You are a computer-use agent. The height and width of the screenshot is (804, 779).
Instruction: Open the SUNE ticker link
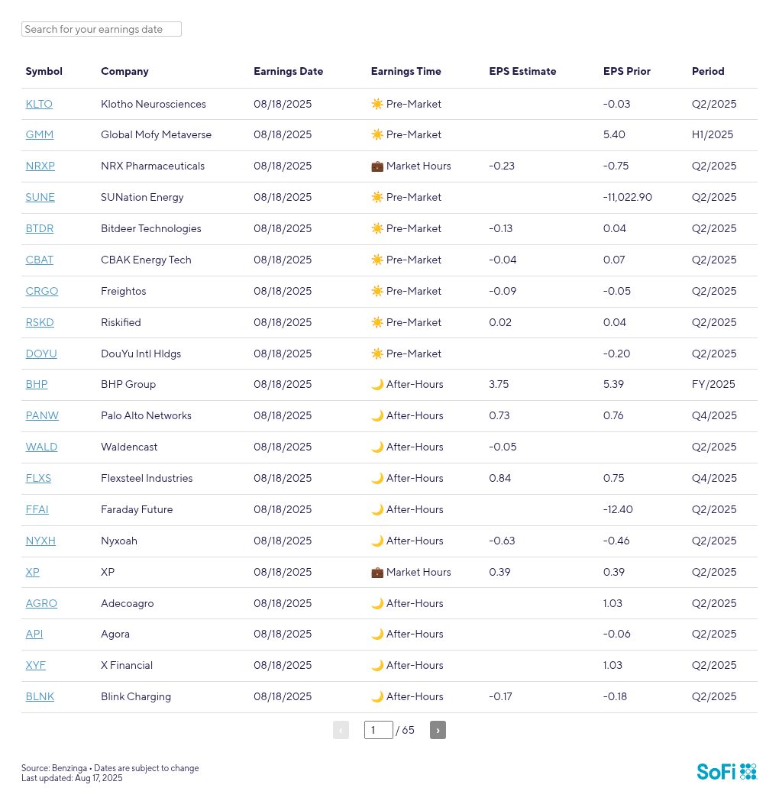pyautogui.click(x=40, y=198)
